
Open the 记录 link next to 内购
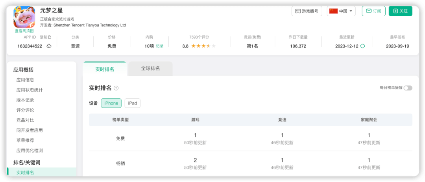click(x=159, y=46)
